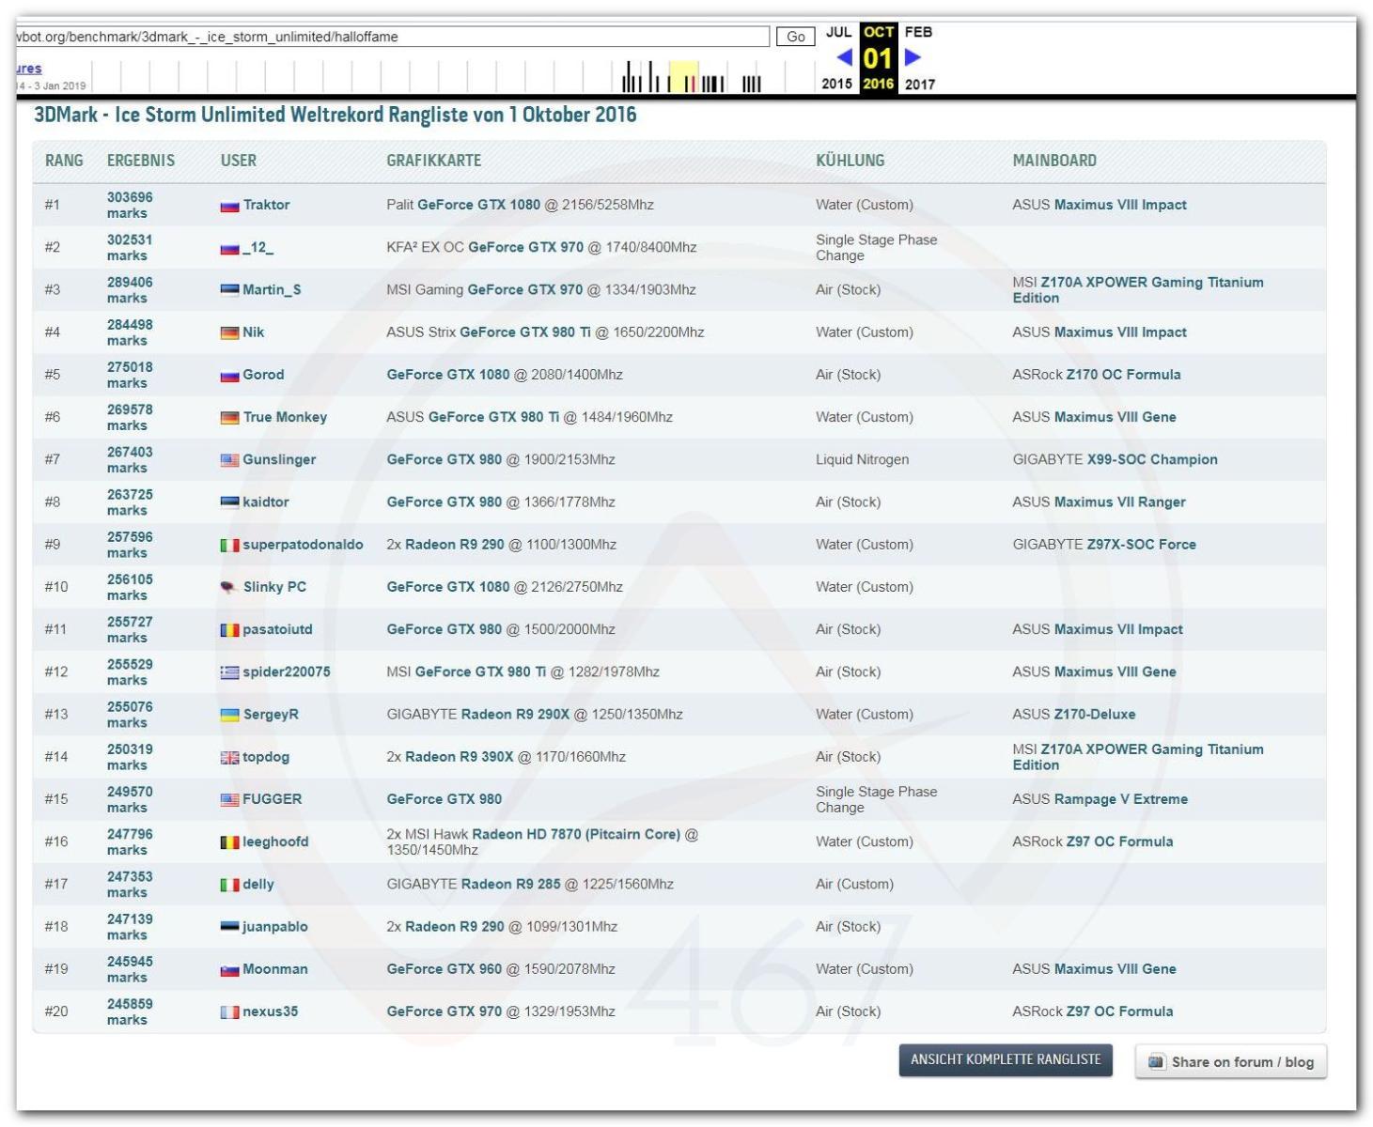The width and height of the screenshot is (1373, 1127).
Task: Click the previous capture left arrow
Action: point(844,57)
